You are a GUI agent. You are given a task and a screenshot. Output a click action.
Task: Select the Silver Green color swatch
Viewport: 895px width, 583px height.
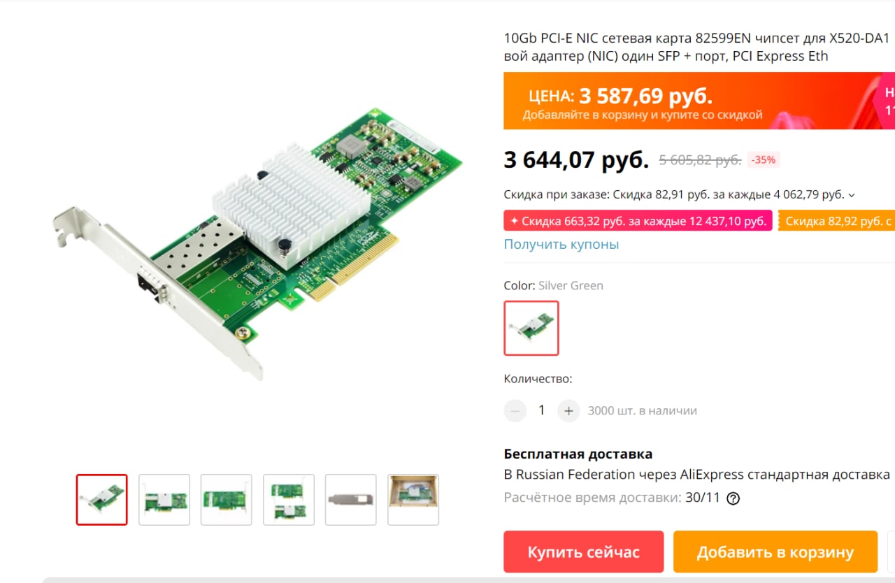tap(531, 328)
